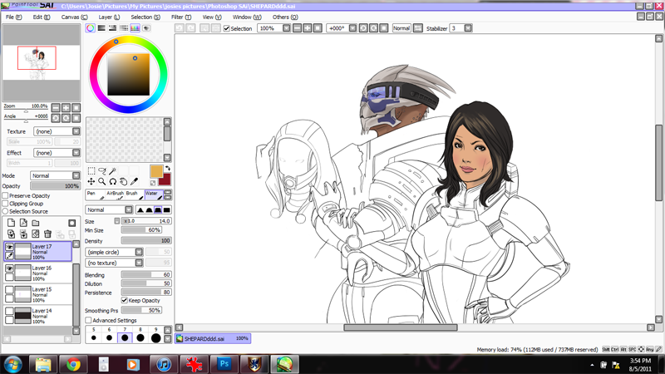The height and width of the screenshot is (374, 665).
Task: Select the Zoom magnifier tool
Action: 101,181
